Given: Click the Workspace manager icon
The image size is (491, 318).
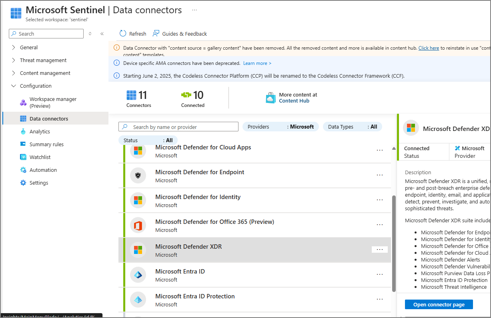Looking at the screenshot, I should 23,103.
